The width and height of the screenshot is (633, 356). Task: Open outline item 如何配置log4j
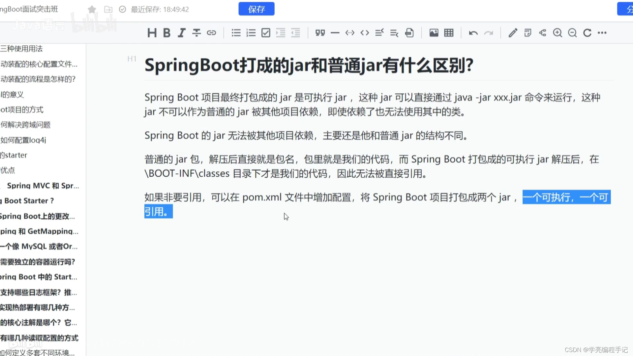click(23, 140)
